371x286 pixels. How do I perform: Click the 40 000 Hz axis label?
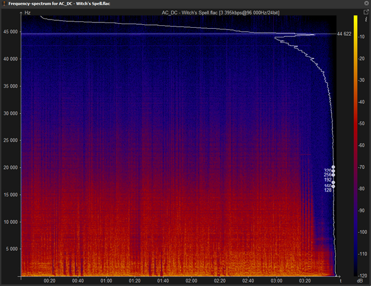pyautogui.click(x=10, y=59)
